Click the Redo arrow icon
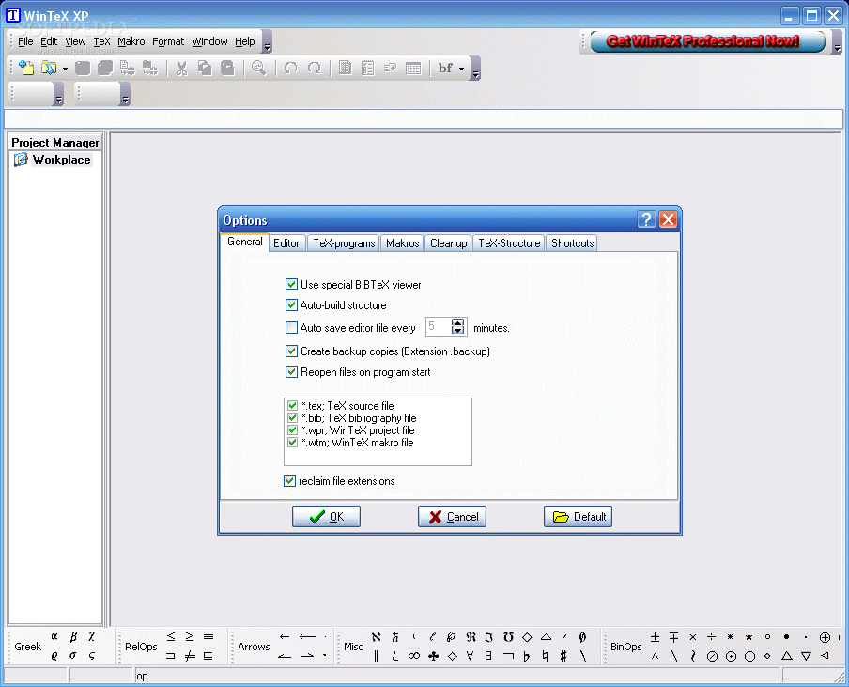849x687 pixels. [314, 68]
